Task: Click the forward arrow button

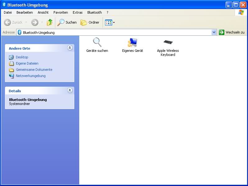Action: (x=34, y=22)
